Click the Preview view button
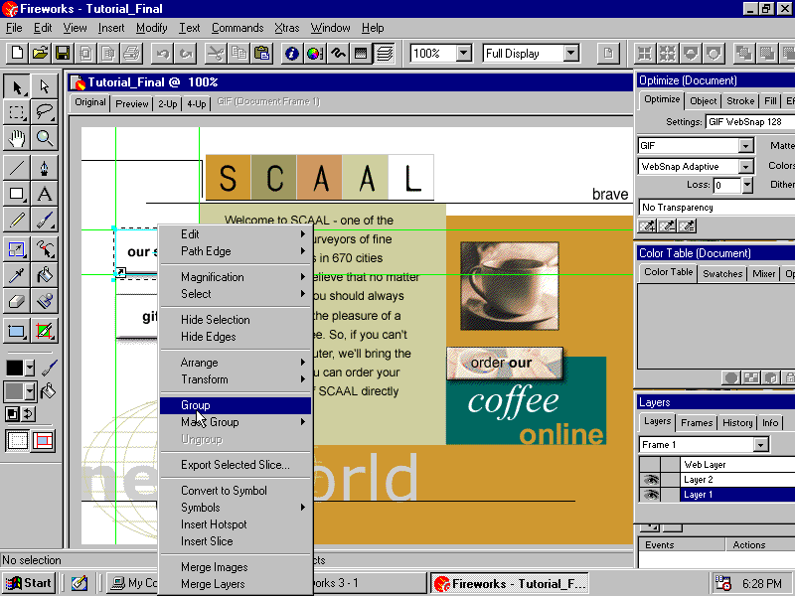The height and width of the screenshot is (596, 795). (132, 103)
